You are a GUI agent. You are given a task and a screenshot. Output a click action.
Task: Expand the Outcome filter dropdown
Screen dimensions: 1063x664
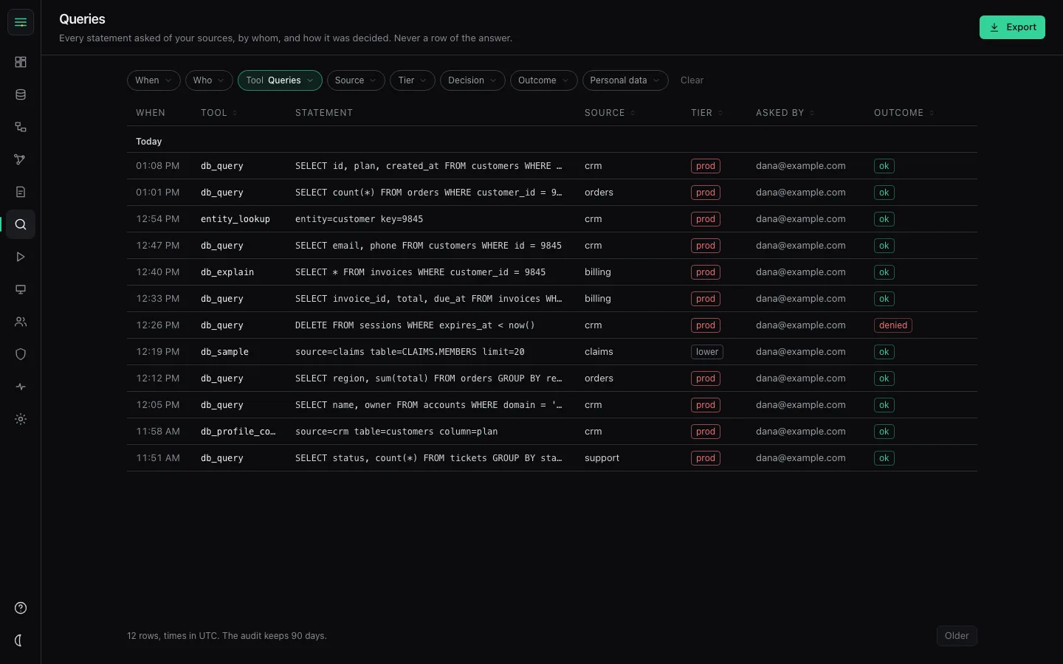[544, 80]
